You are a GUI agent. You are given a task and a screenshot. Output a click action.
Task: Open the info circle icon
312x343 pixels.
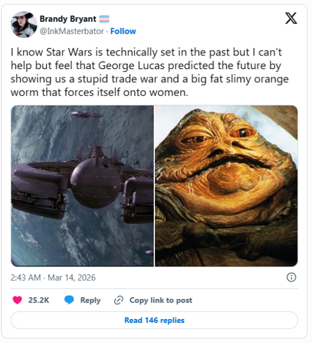pyautogui.click(x=291, y=277)
